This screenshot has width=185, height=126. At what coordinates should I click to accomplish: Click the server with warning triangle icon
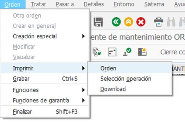[x=142, y=52]
